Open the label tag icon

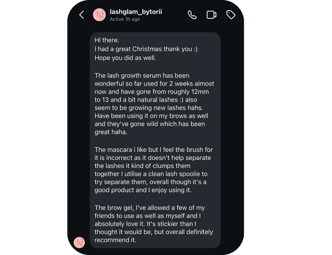(231, 15)
